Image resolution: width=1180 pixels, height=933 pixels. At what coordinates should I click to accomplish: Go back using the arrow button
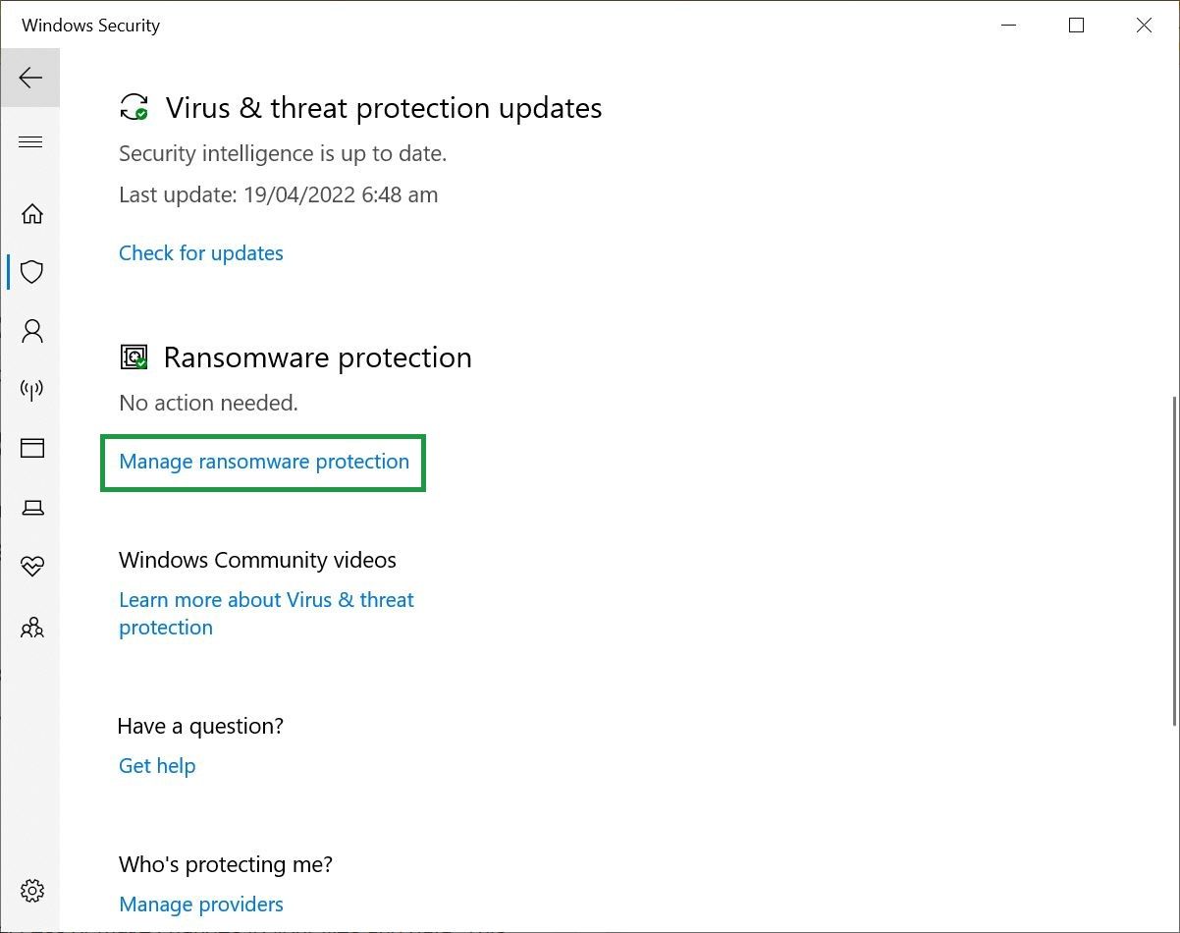tap(29, 78)
